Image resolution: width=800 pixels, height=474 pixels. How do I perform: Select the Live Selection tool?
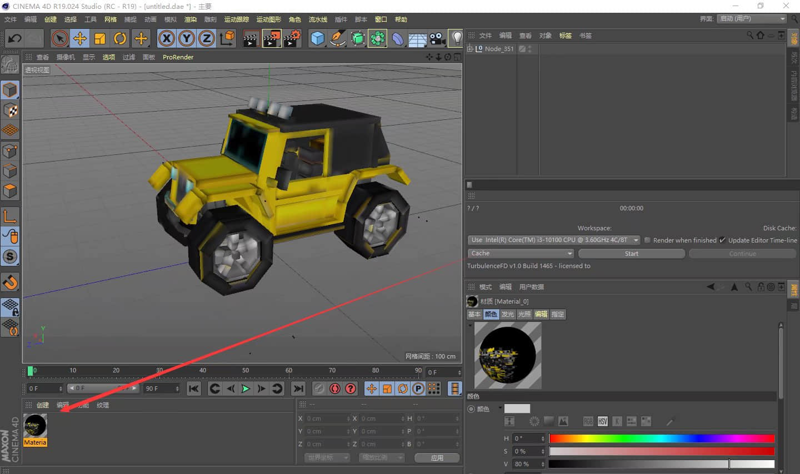60,38
